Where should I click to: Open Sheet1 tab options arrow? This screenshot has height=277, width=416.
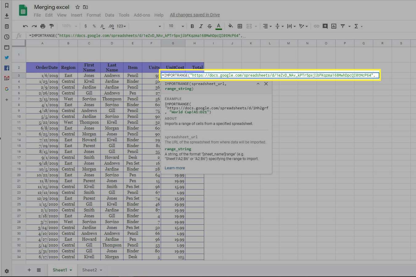tap(71, 270)
